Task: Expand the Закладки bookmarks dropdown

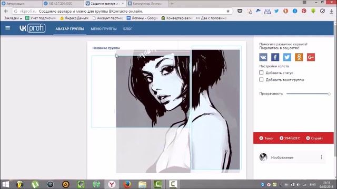Action: coord(13,18)
